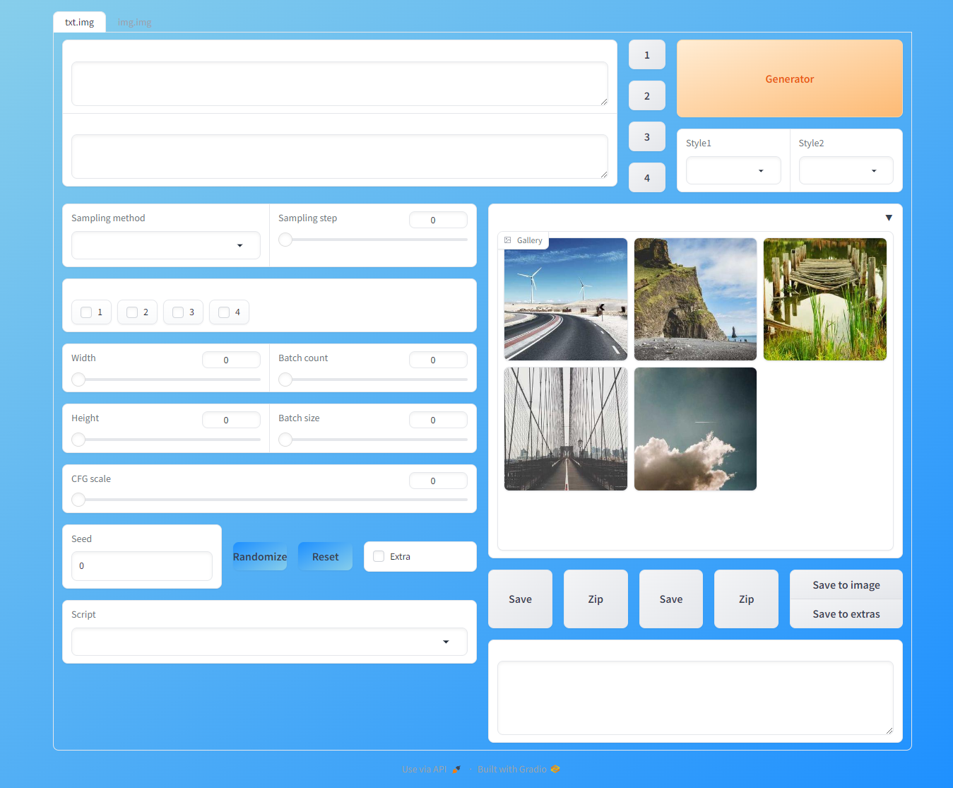The image size is (953, 788).
Task: Enable checkbox number 1
Action: pyautogui.click(x=87, y=312)
